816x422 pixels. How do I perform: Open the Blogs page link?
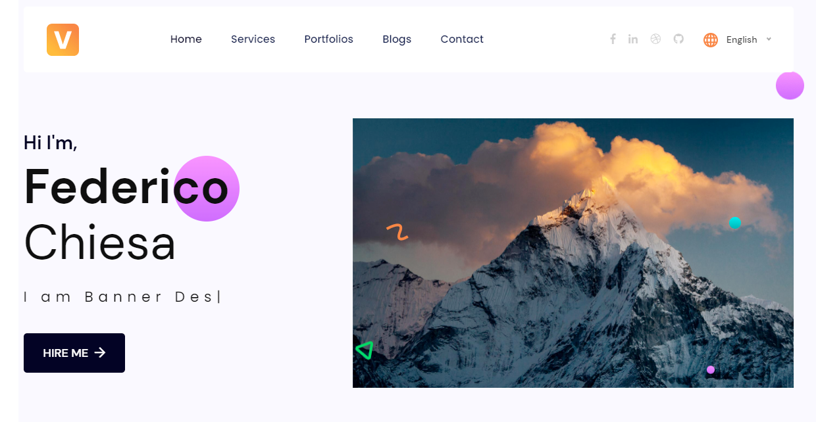[397, 39]
